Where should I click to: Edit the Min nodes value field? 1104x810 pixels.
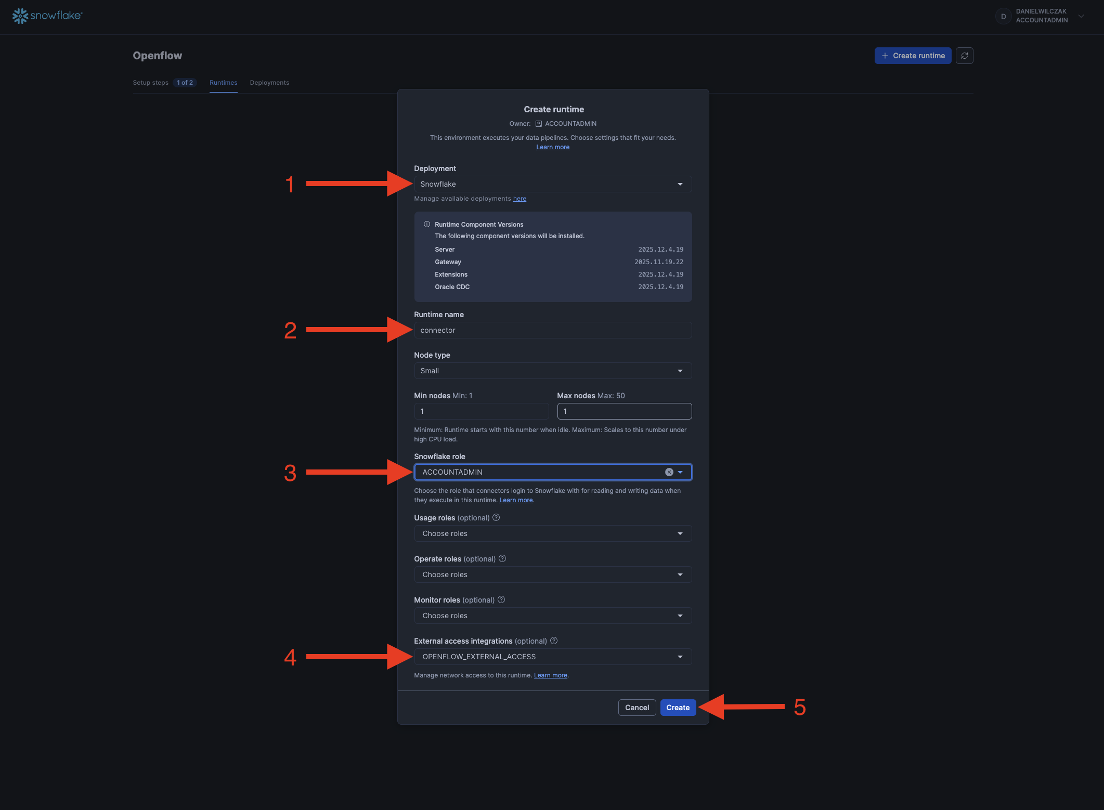point(481,411)
